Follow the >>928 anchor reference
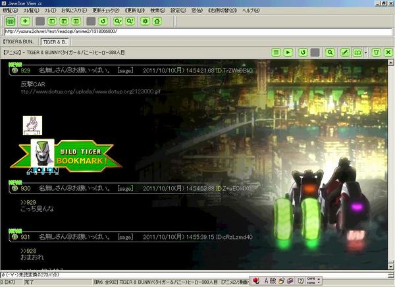Screen dimensions: 395x287 [28, 251]
